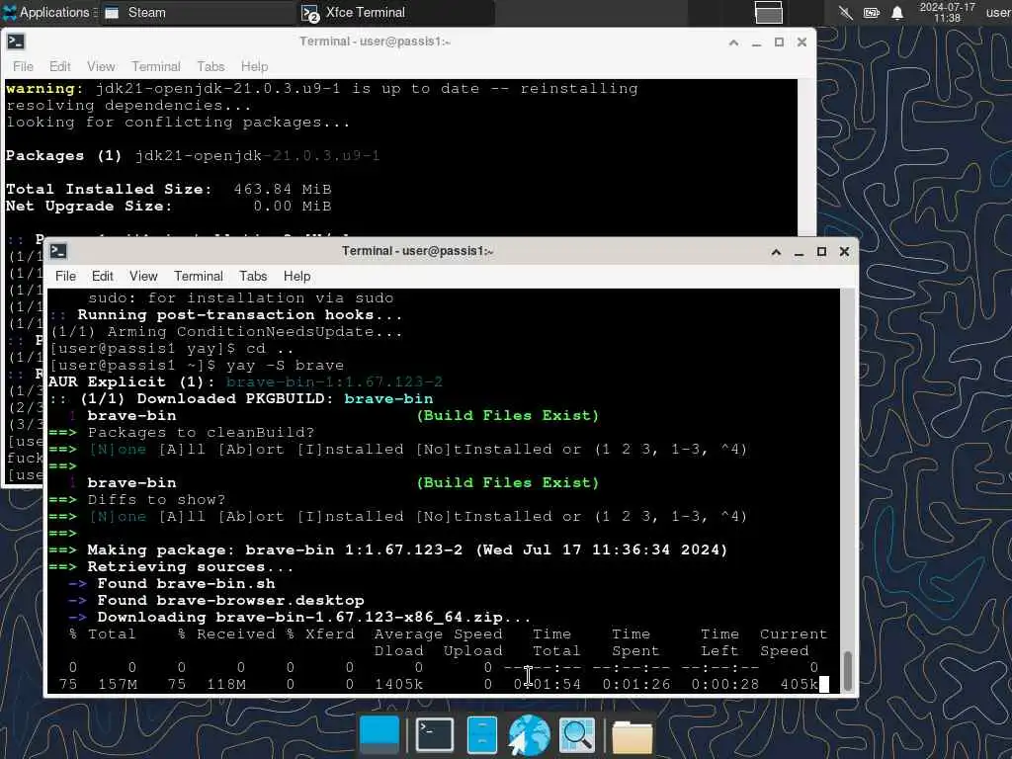1012x759 pixels.
Task: Close the background terminal window
Action: (x=801, y=42)
